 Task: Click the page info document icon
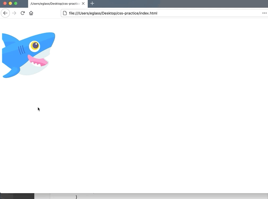tap(65, 13)
